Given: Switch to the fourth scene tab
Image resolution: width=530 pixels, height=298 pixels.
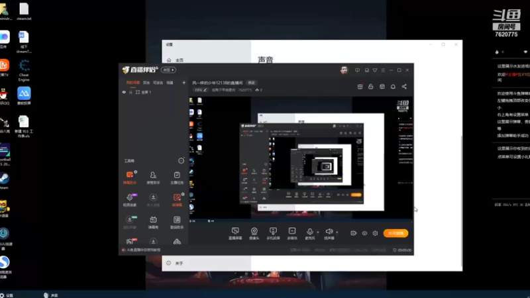Looking at the screenshot, I should [x=170, y=82].
